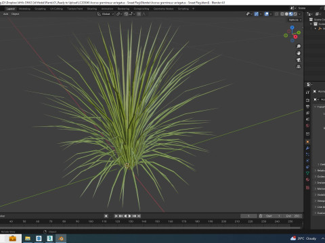Toggle timeline preview range clock
This screenshot has width=325, height=243.
[x=261, y=216]
